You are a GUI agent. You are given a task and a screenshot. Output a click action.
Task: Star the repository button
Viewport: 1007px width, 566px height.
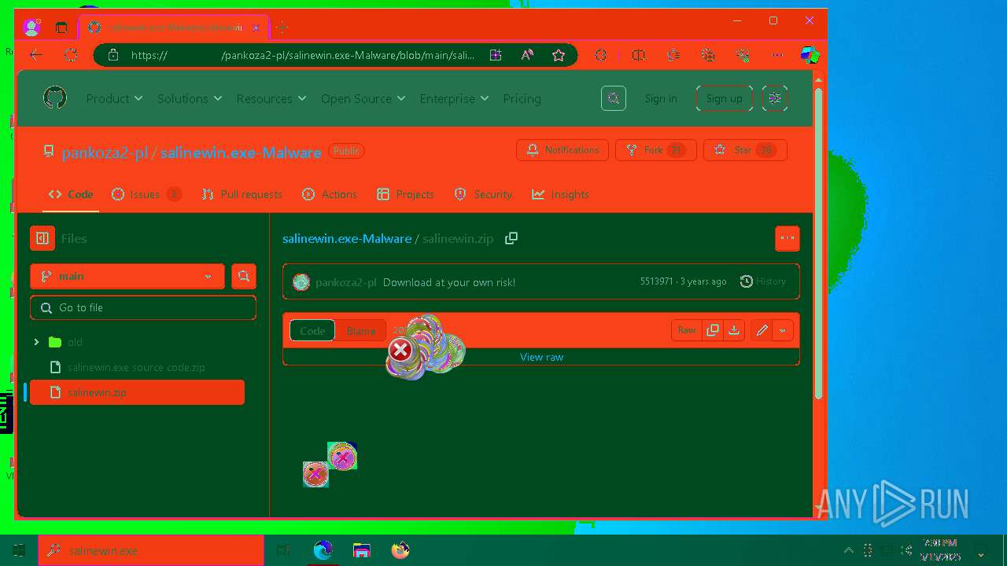745,150
